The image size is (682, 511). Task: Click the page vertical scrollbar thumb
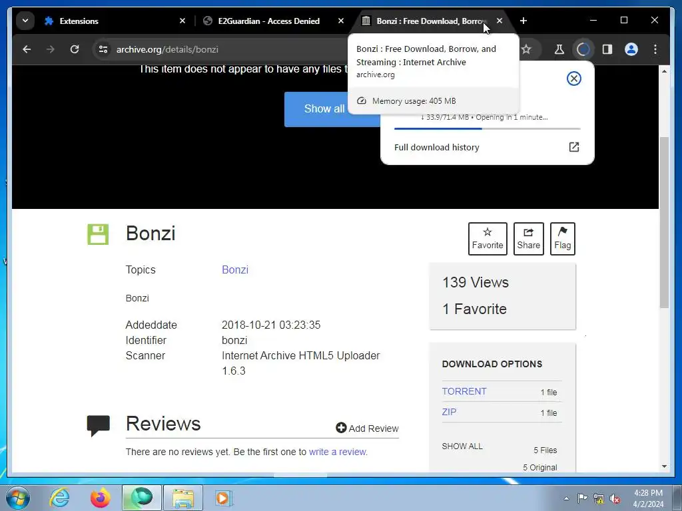click(x=664, y=222)
